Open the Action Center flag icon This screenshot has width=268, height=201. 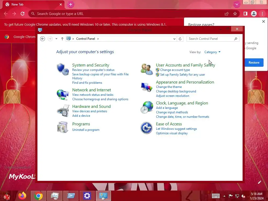click(231, 196)
